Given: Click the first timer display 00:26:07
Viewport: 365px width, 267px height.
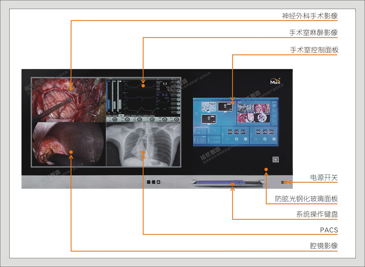Looking at the screenshot, I should tap(236, 132).
